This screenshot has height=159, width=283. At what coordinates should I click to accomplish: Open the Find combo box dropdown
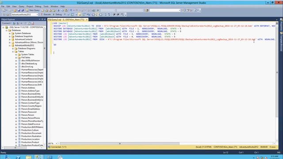[179, 11]
